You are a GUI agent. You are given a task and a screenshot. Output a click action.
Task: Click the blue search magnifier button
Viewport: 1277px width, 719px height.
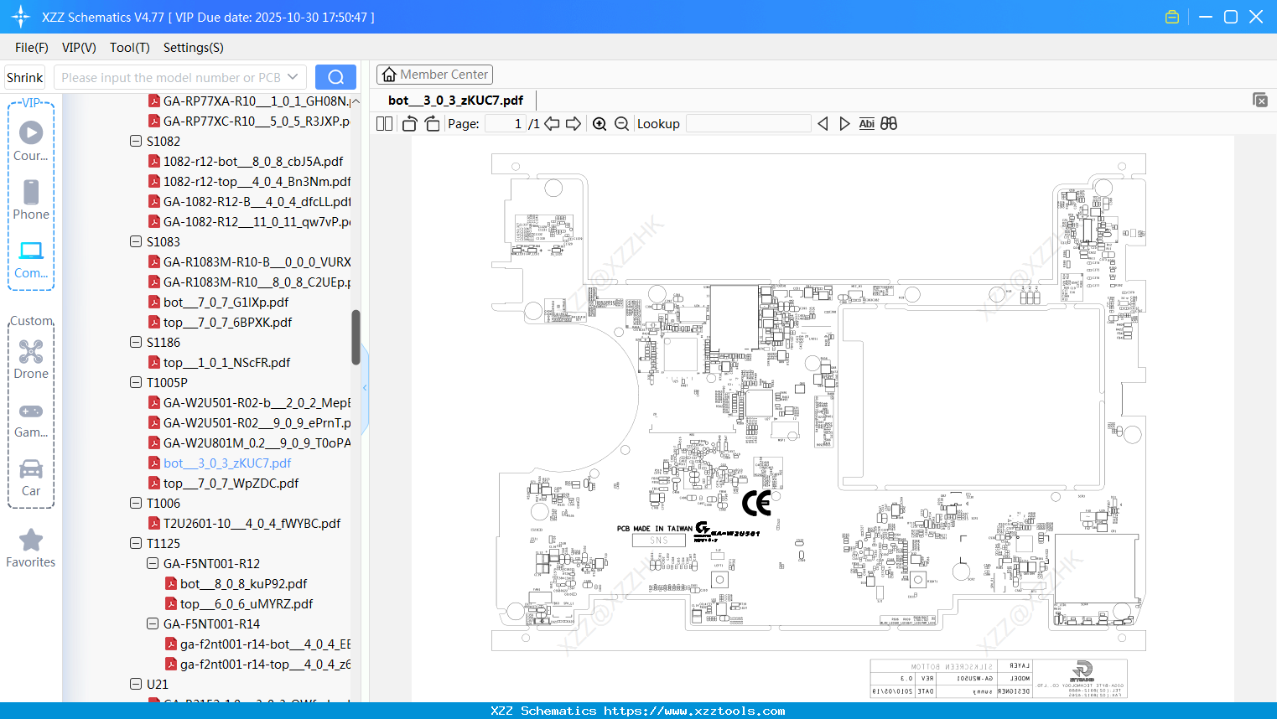335,77
